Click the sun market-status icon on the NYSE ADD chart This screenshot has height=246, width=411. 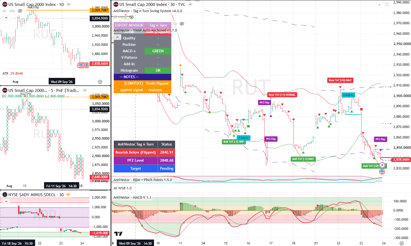[68, 195]
